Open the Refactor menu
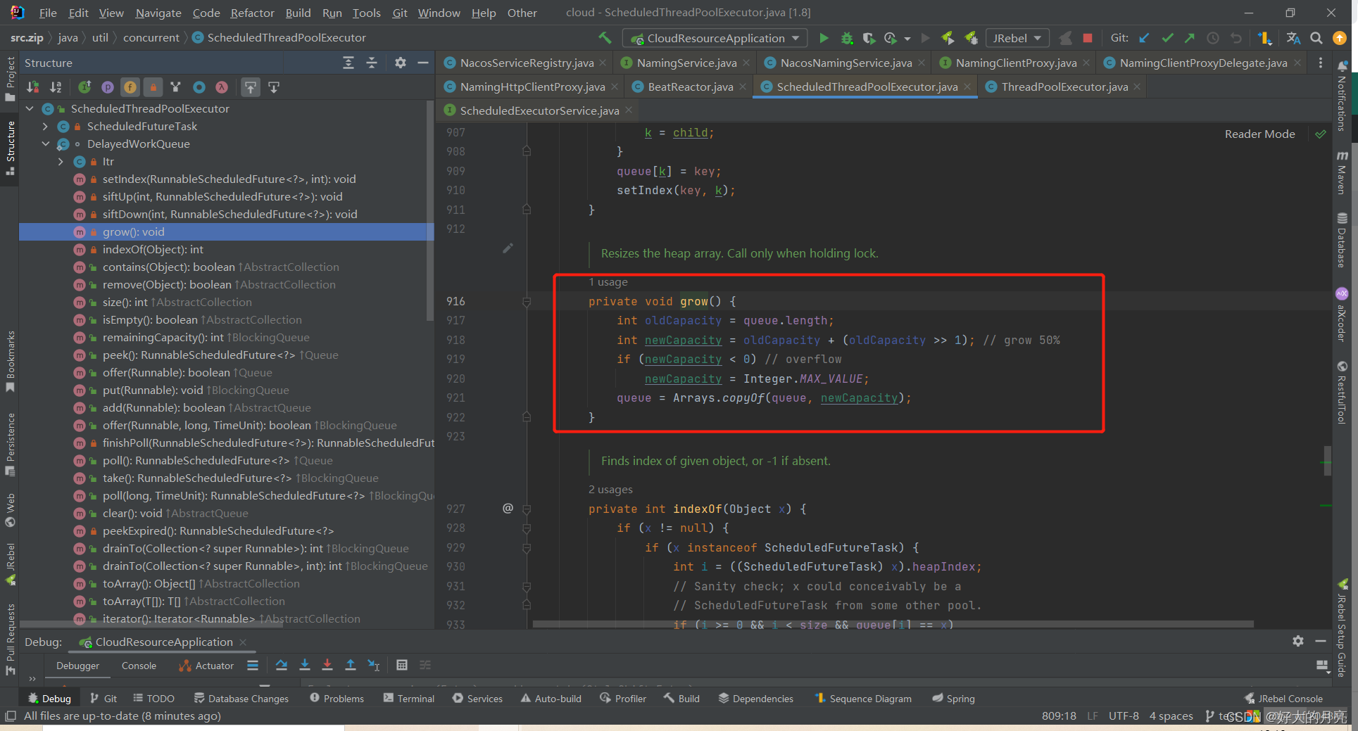The height and width of the screenshot is (731, 1358). pyautogui.click(x=252, y=13)
